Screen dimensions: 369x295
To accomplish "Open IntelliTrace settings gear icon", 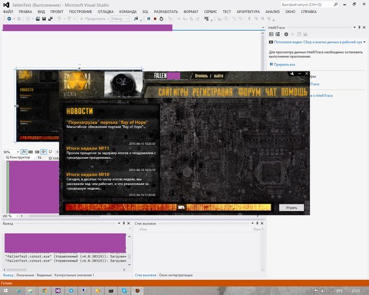I will tap(286, 34).
